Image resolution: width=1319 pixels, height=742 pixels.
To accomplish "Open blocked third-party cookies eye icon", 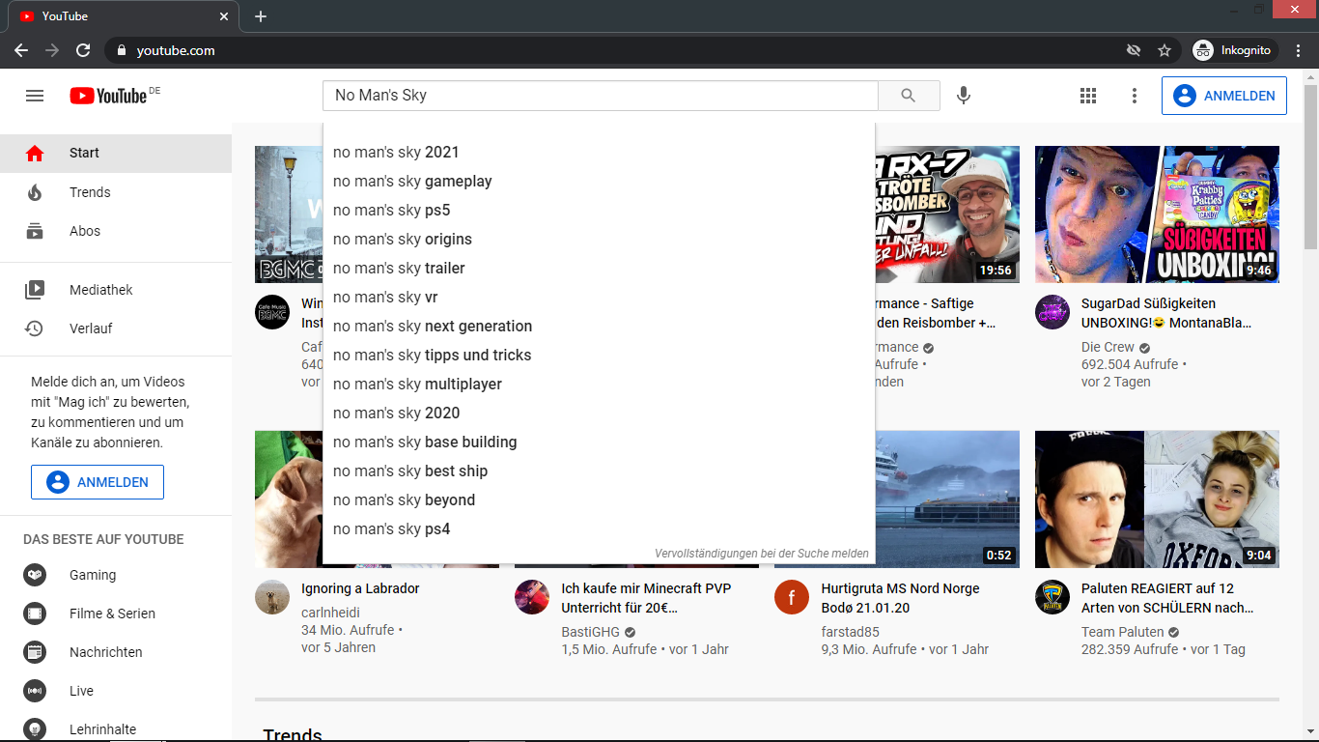I will [1134, 50].
